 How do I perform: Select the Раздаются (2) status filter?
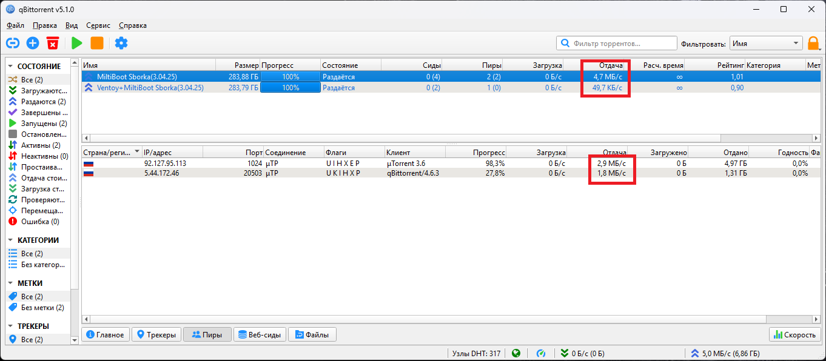[x=43, y=102]
